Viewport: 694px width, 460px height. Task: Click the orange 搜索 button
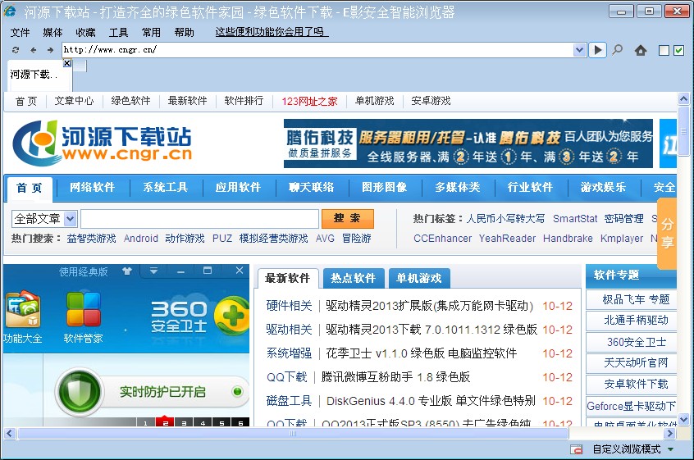click(x=348, y=218)
